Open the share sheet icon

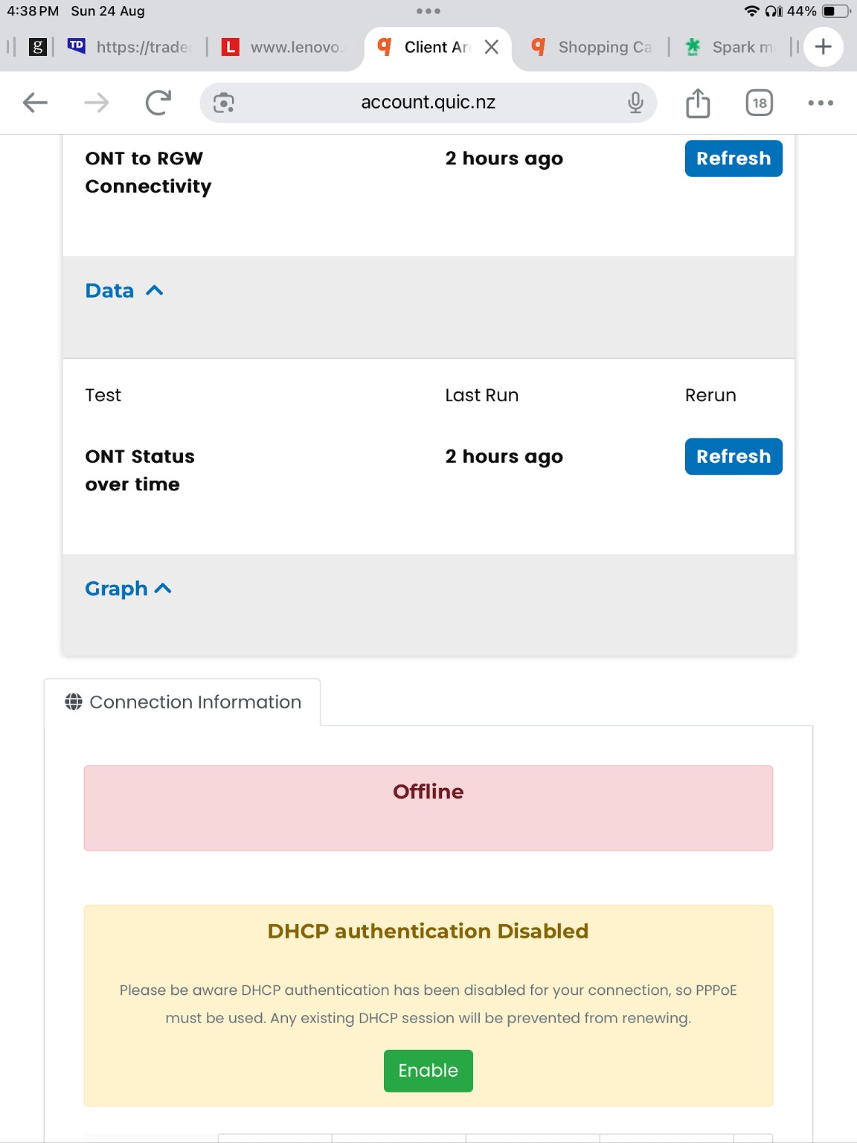point(697,103)
